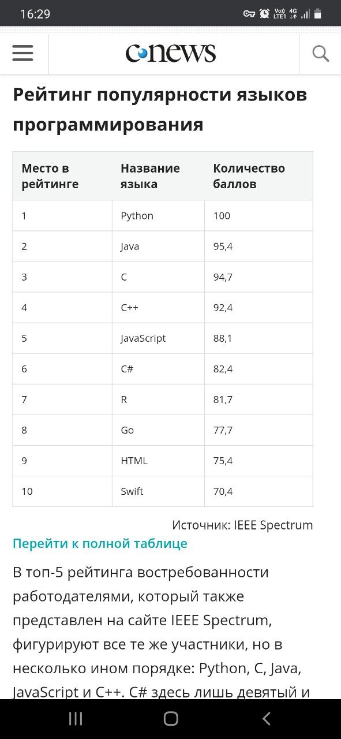Image resolution: width=341 pixels, height=739 pixels.
Task: Tap the Android back navigation button
Action: pos(266,718)
